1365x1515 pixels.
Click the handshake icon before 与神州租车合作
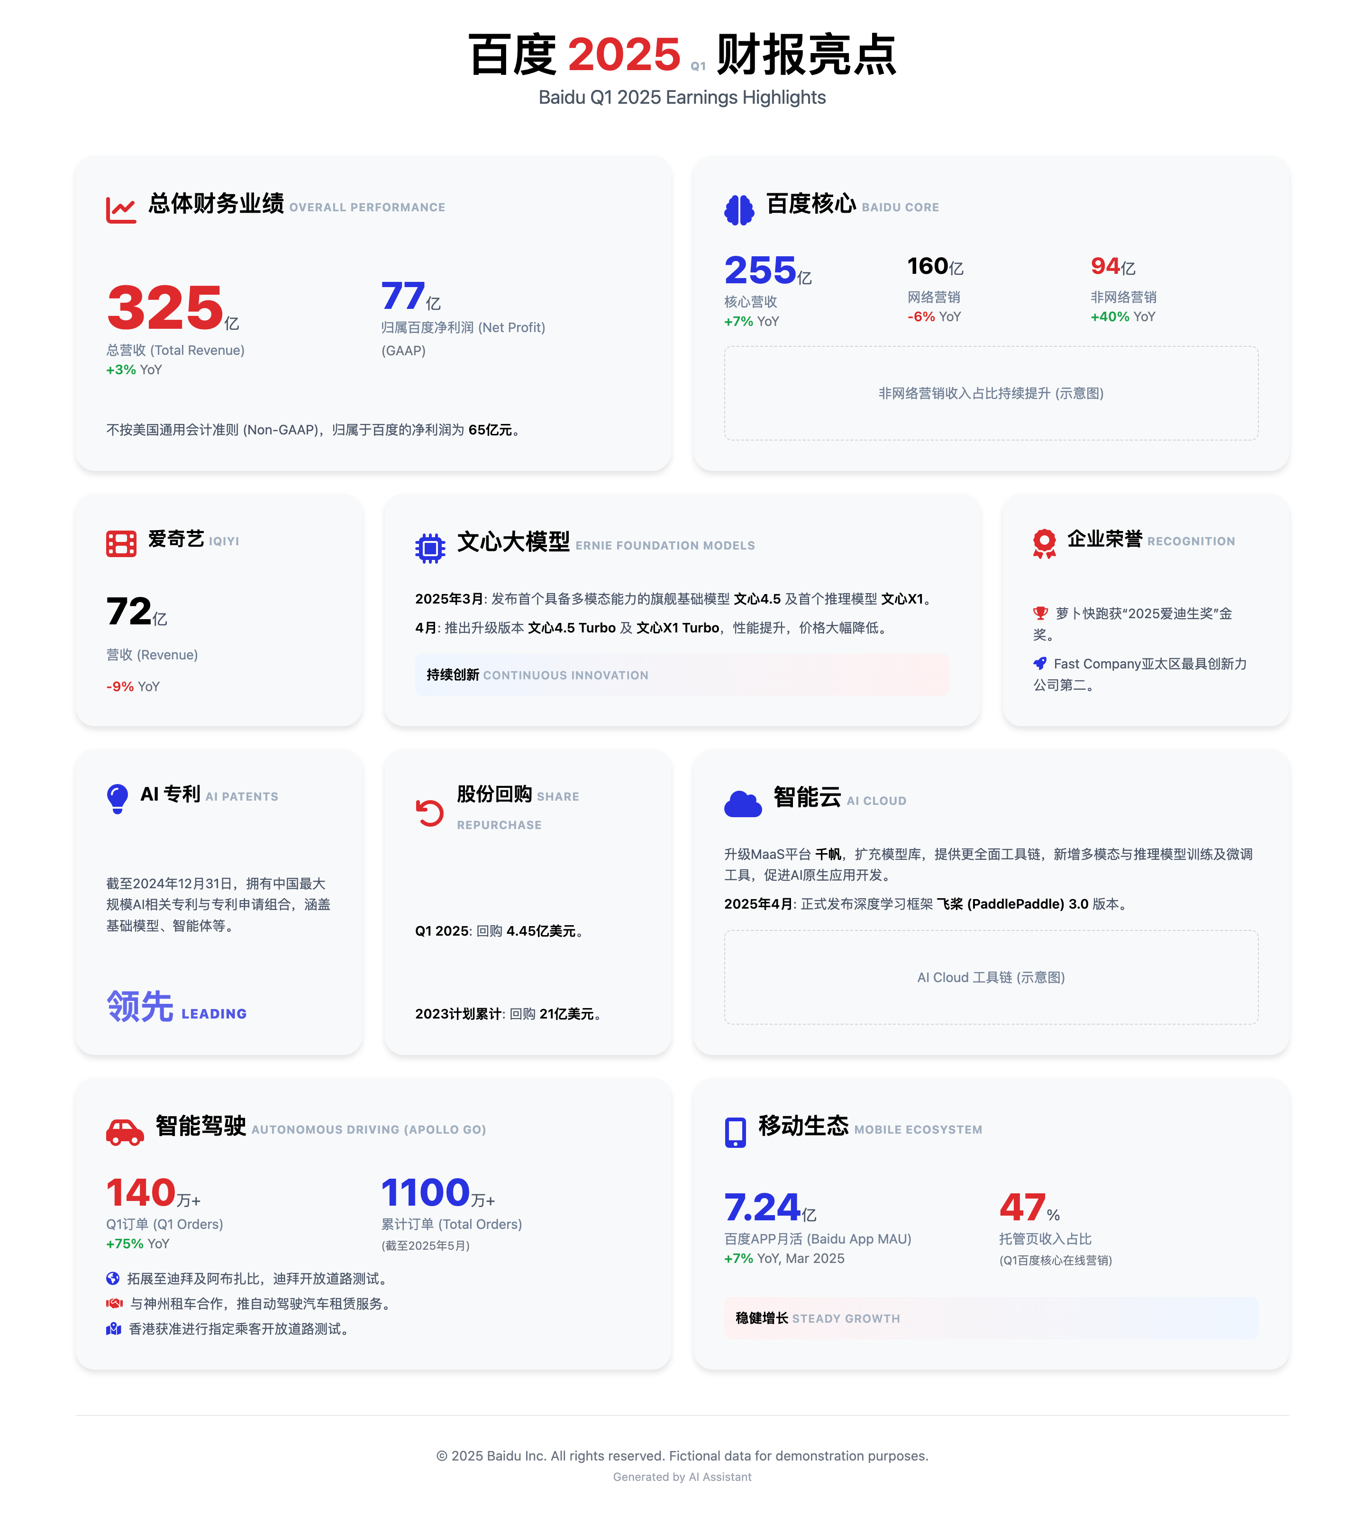(114, 1304)
